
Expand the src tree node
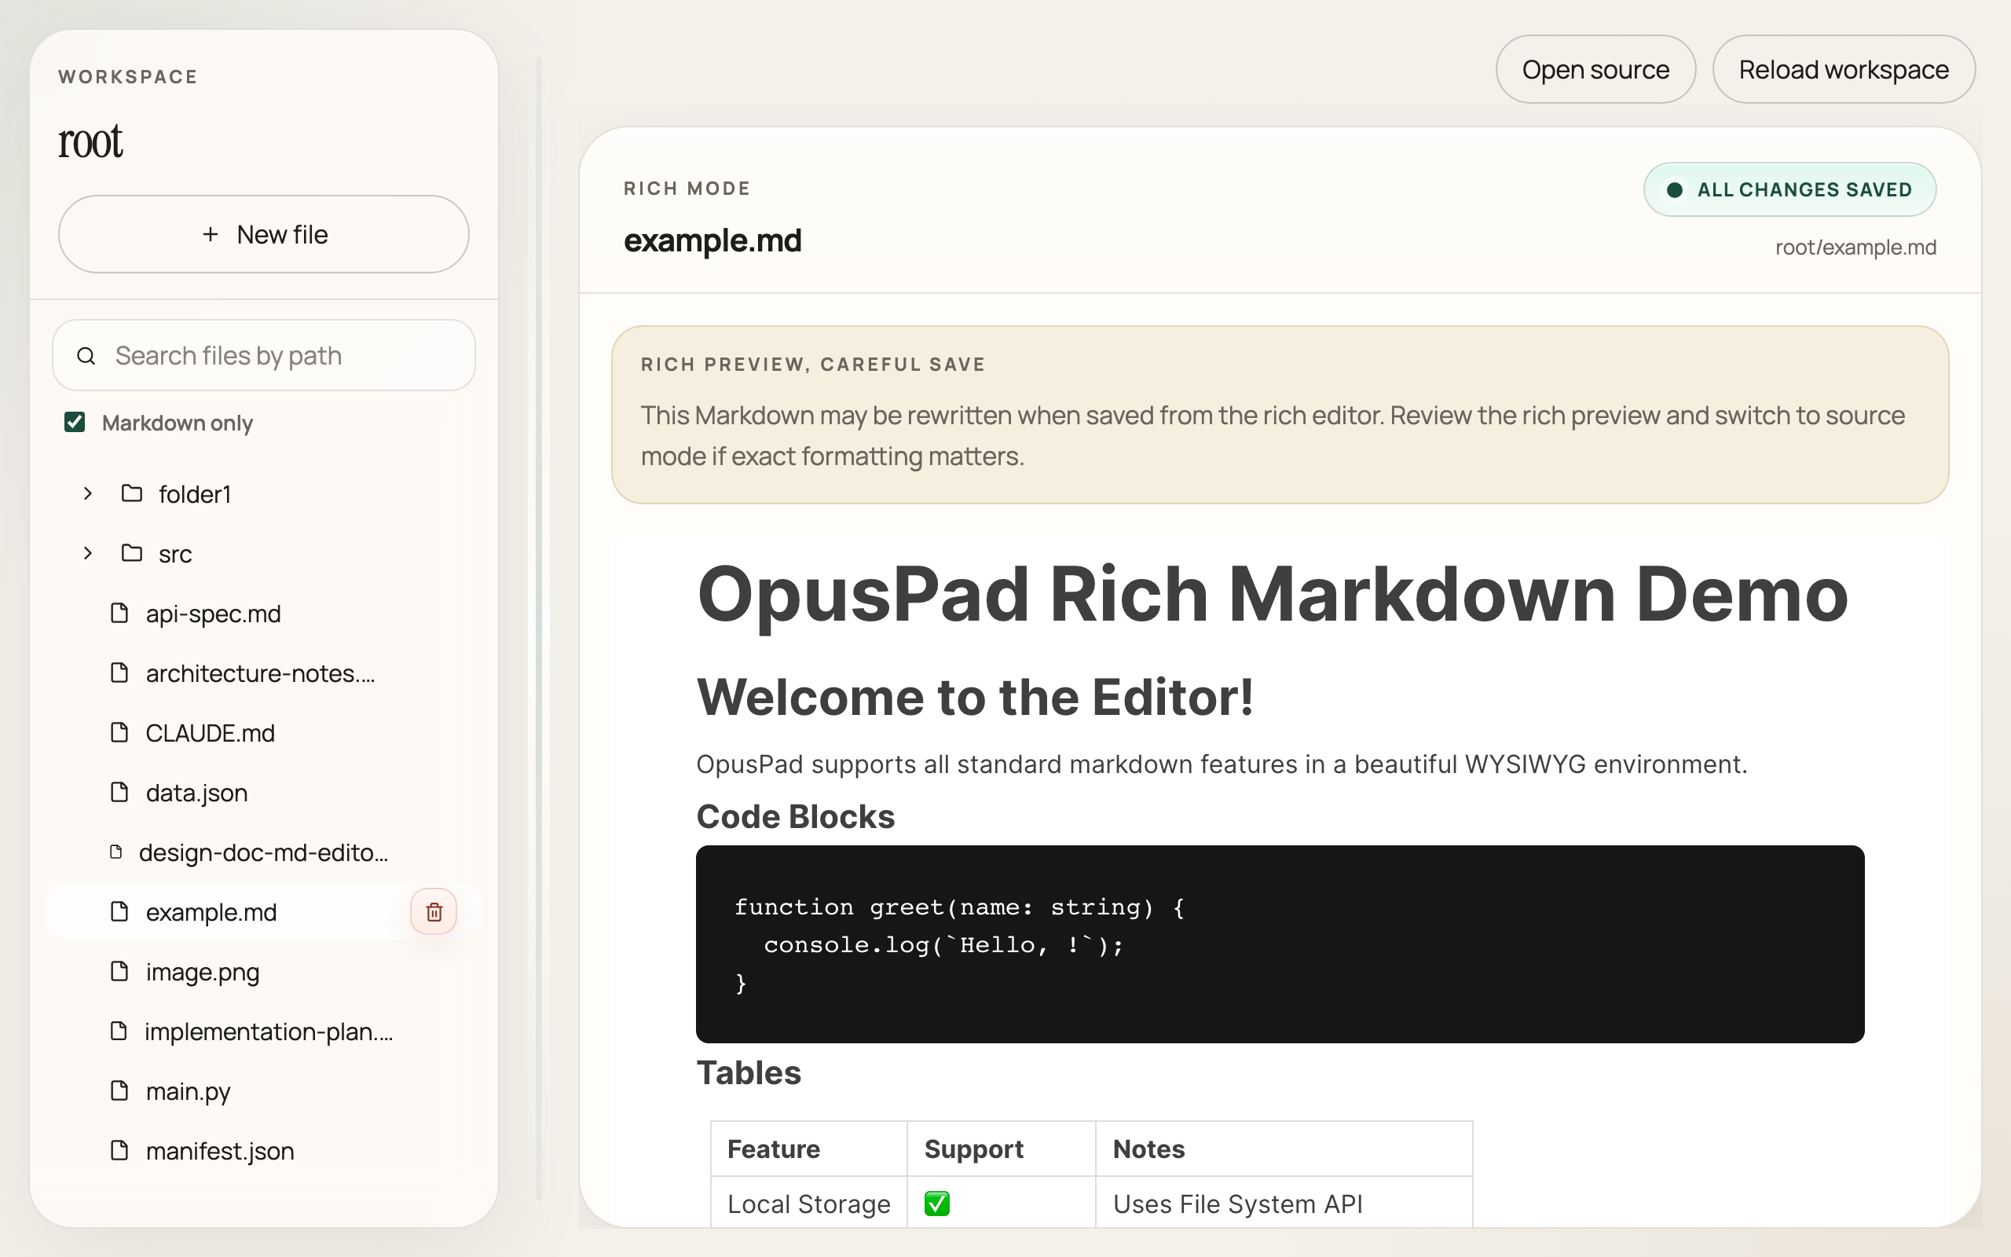[88, 553]
